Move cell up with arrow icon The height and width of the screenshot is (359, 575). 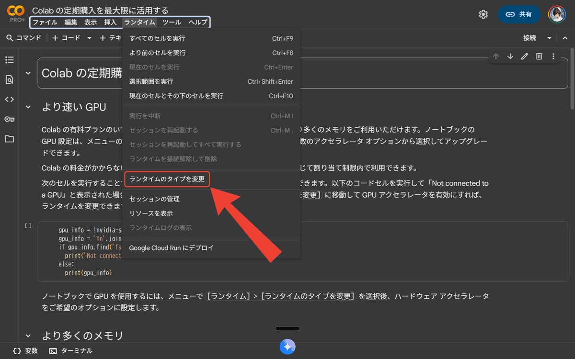(x=496, y=56)
